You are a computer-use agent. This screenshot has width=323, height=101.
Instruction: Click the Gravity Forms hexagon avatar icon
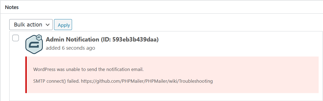click(34, 44)
